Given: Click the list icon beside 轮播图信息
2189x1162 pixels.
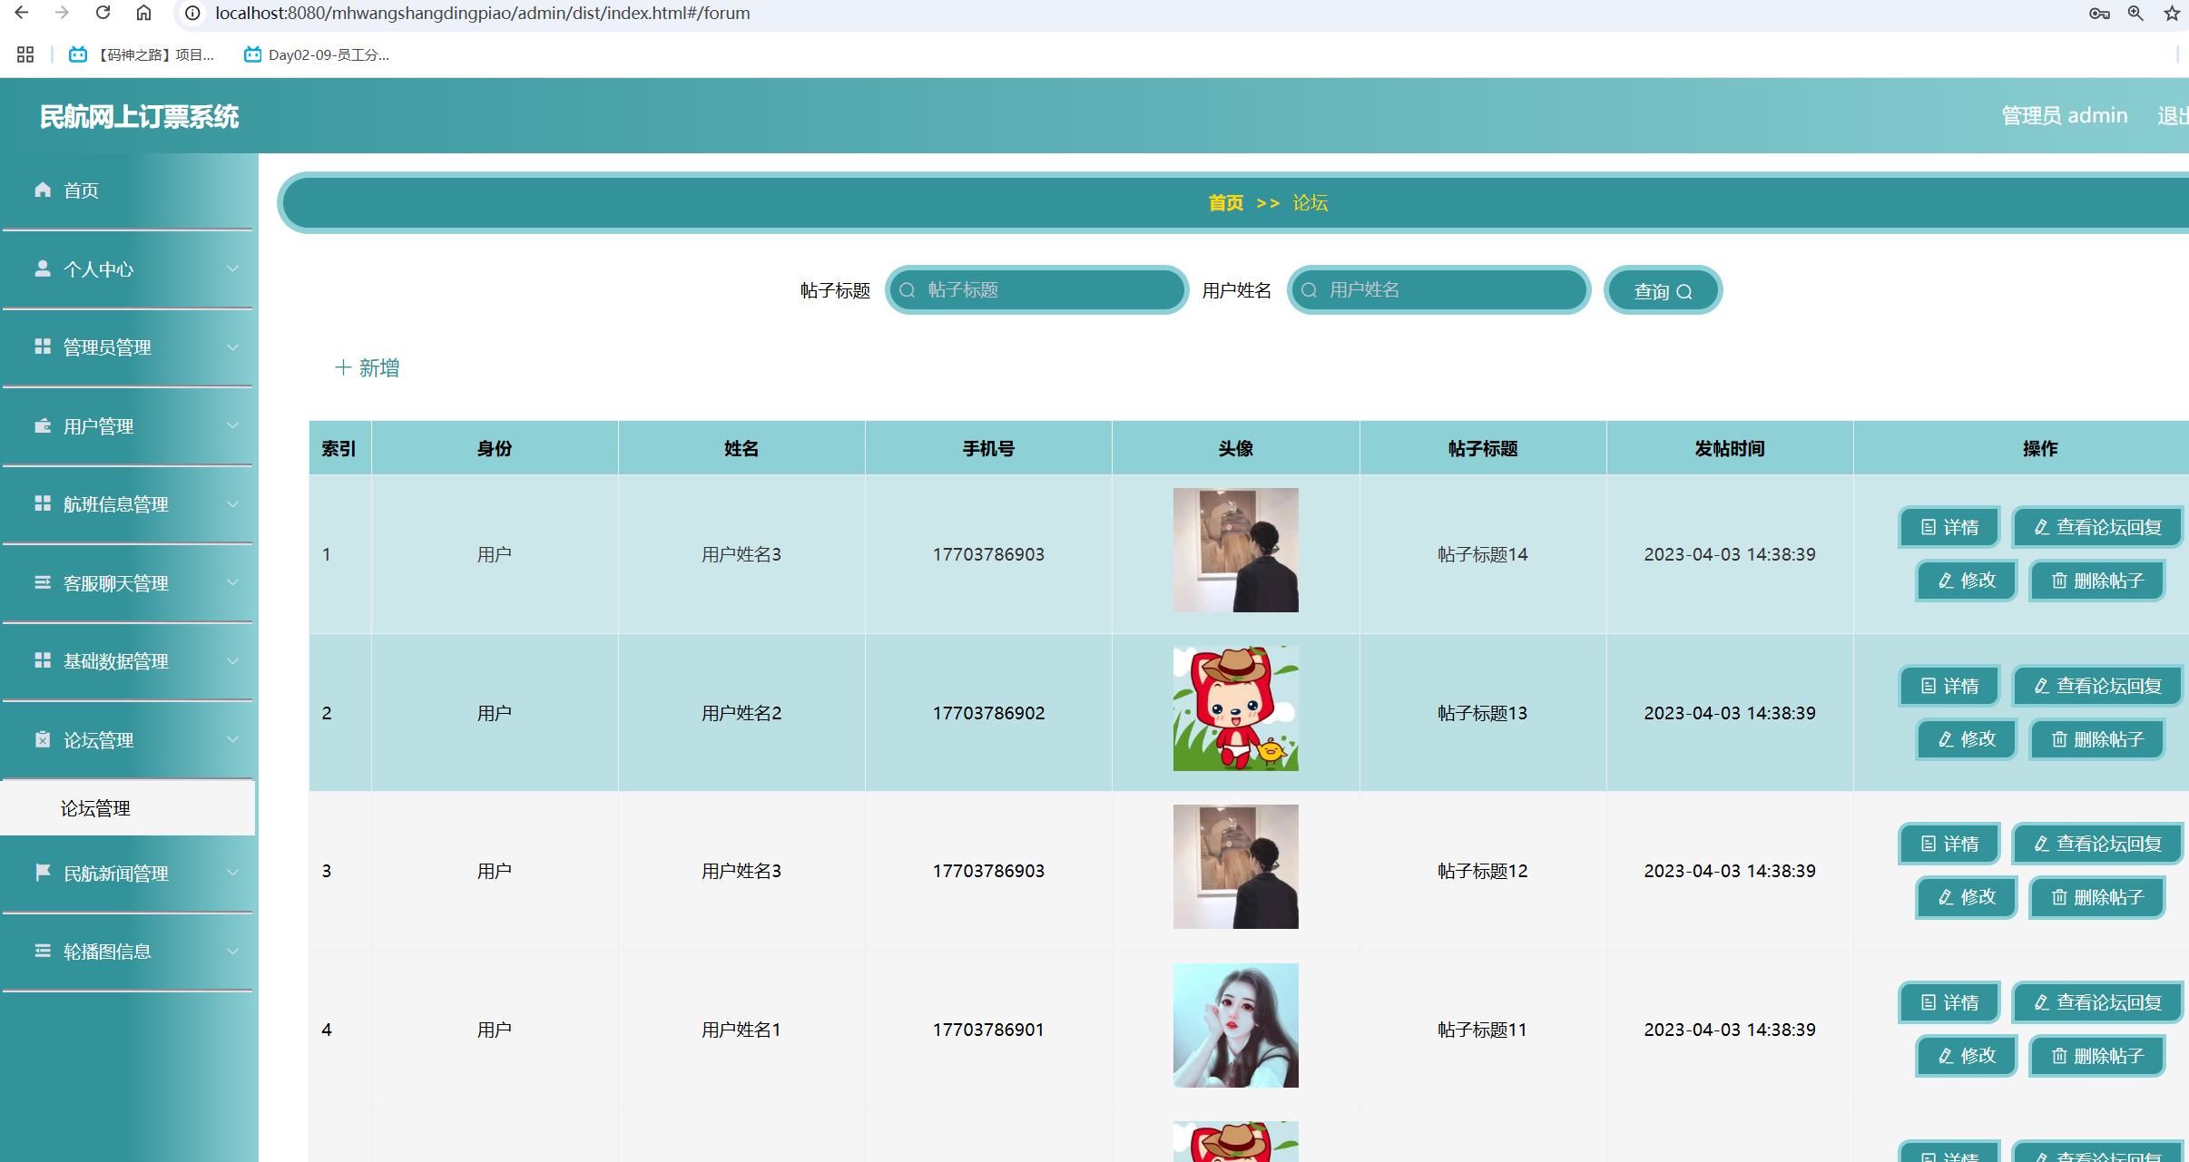Looking at the screenshot, I should pyautogui.click(x=43, y=951).
